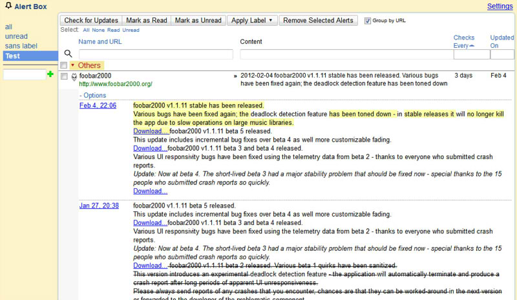Click the Alert Box bell icon

click(x=8, y=6)
